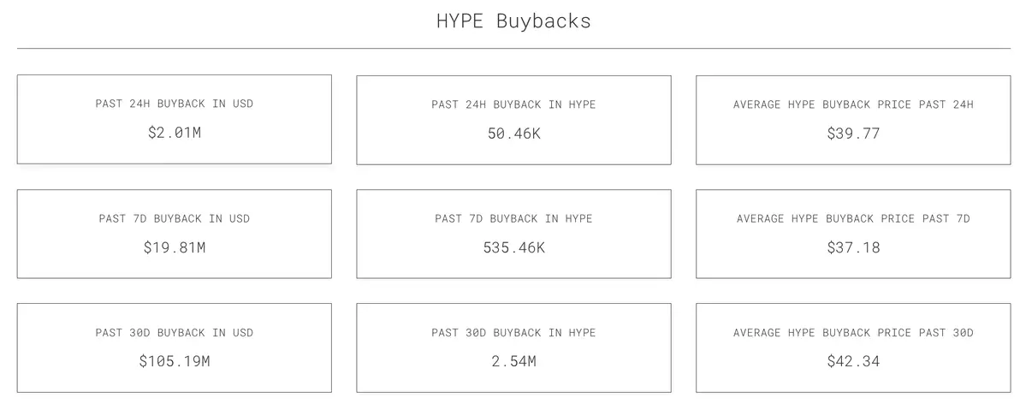Click the divider line below the title
This screenshot has width=1026, height=404.
point(513,49)
